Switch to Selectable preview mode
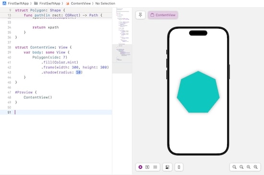Viewport: 264px width, 175px height. tap(147, 167)
